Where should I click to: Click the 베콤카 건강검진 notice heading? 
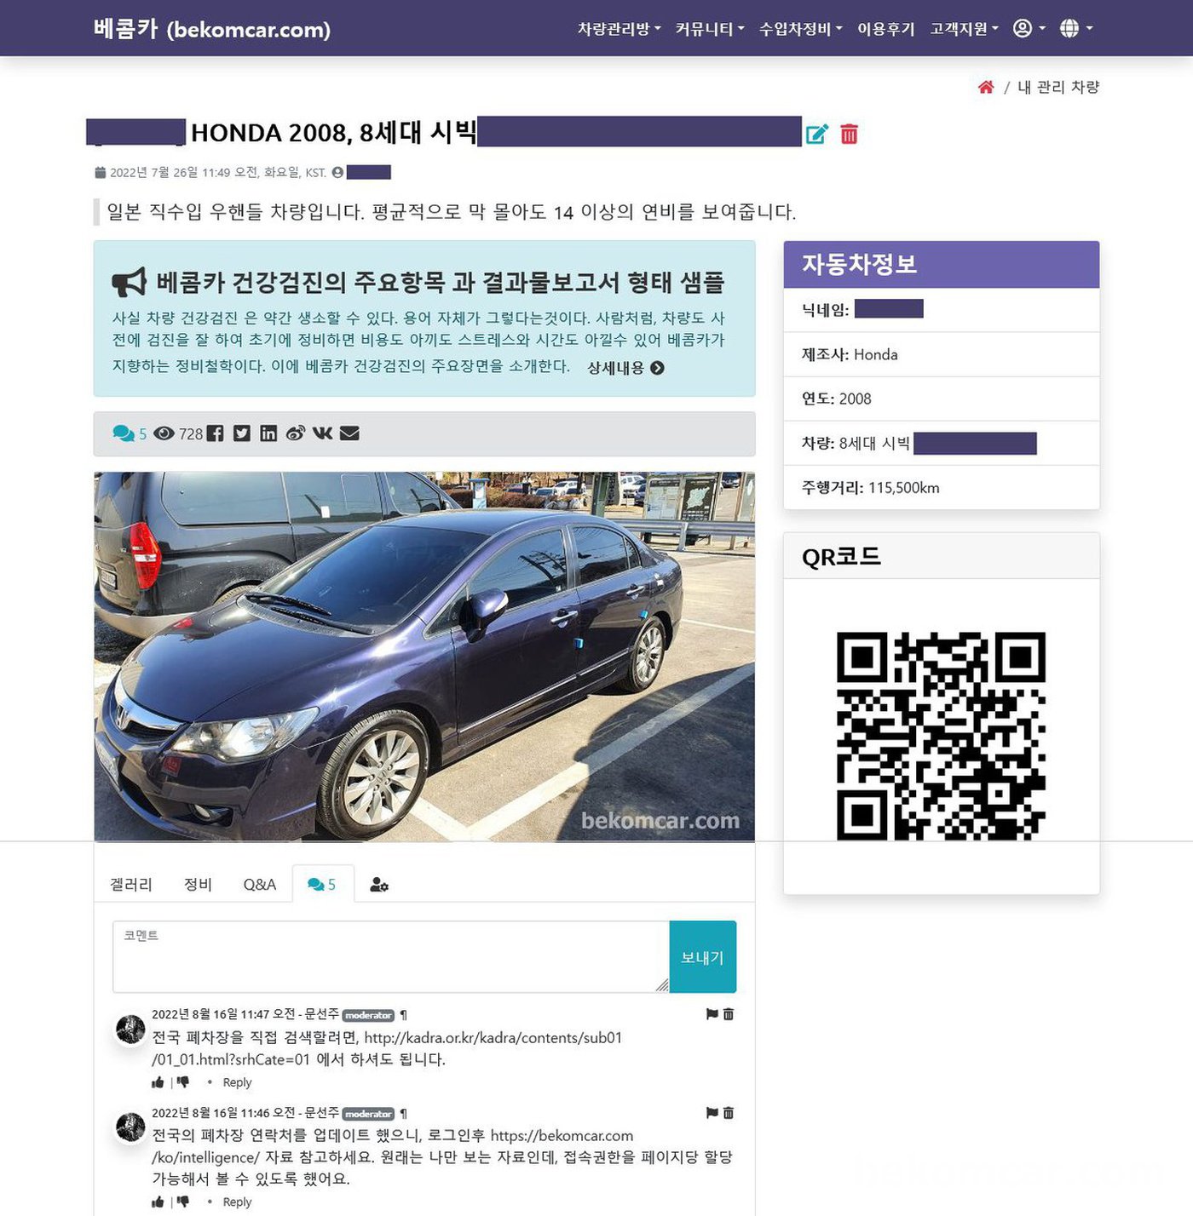pos(440,282)
